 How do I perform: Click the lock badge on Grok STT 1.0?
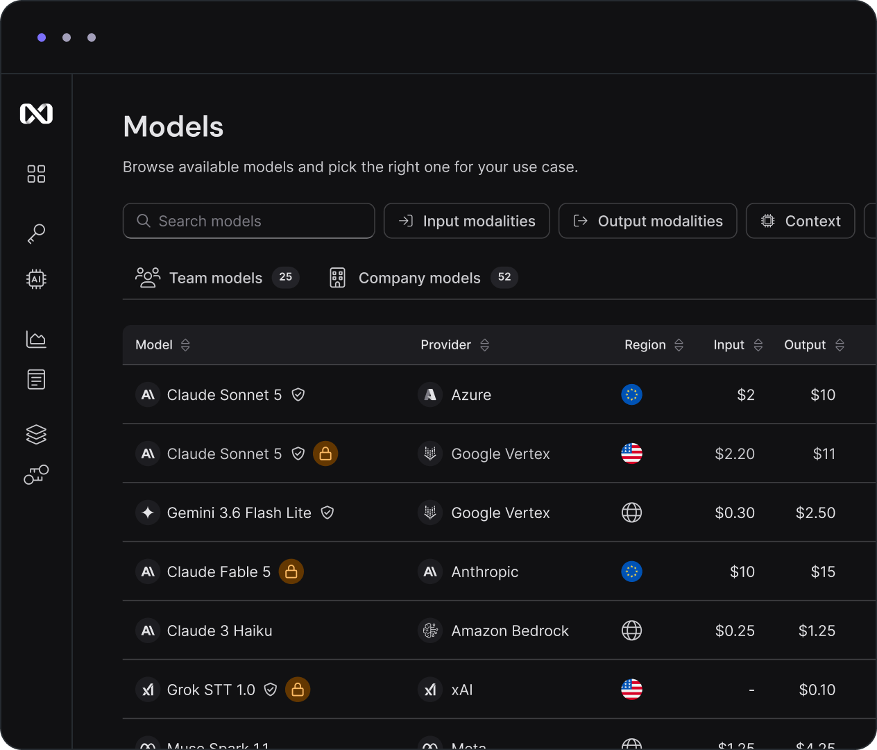coord(298,690)
